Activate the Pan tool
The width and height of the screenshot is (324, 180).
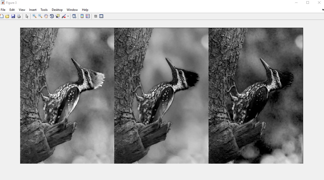tap(46, 16)
